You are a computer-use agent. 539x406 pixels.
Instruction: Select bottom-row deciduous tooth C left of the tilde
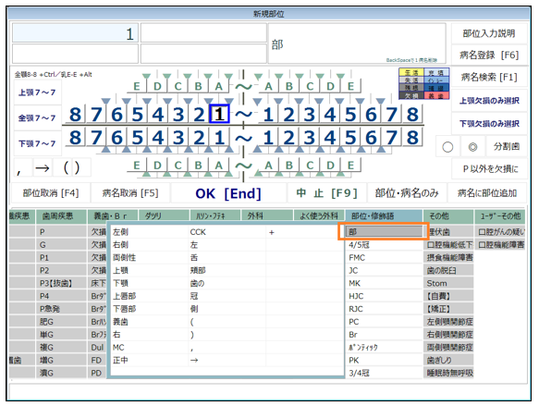(178, 166)
